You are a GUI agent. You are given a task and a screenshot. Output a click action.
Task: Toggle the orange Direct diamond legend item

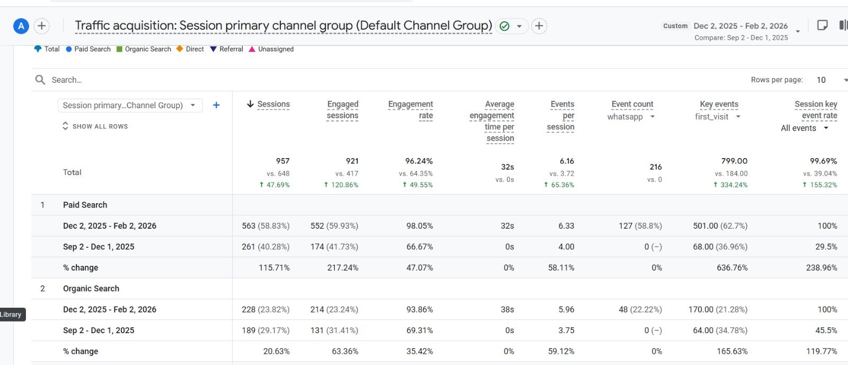190,49
